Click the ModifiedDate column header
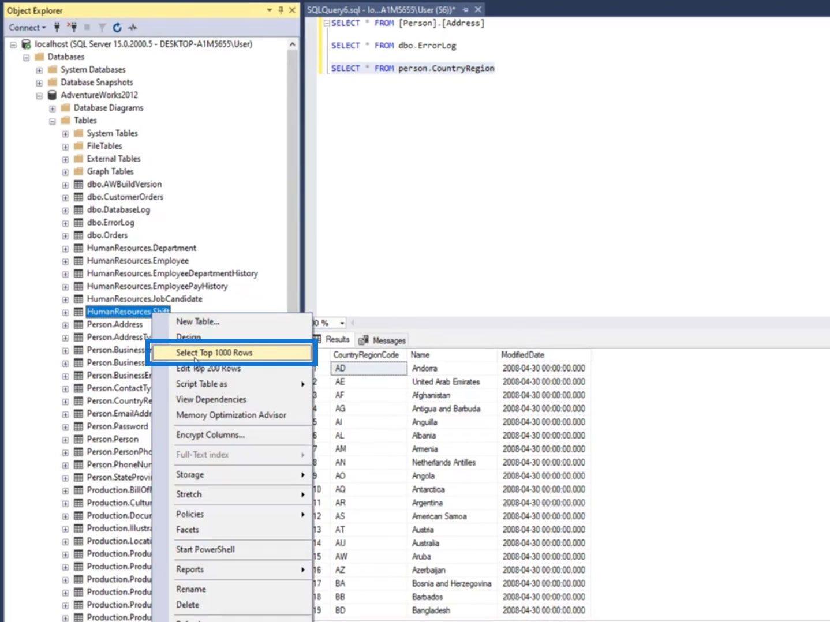This screenshot has width=830, height=622. pos(544,355)
